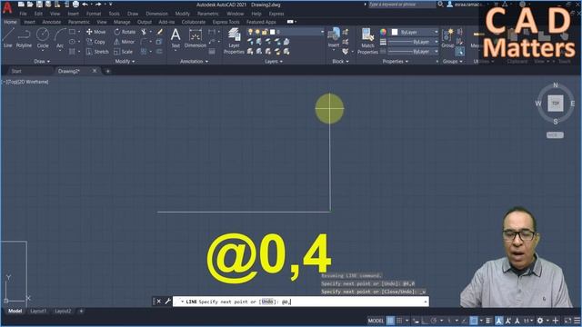Expand the Block panel
This screenshot has height=327, width=582.
pyautogui.click(x=340, y=62)
